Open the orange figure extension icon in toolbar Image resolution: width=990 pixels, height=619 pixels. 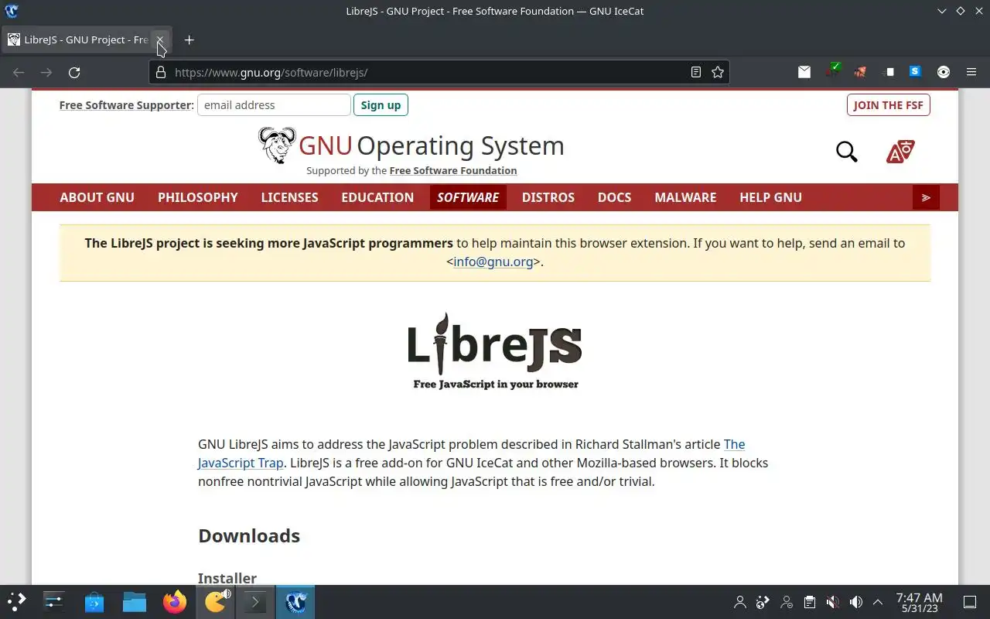[860, 72]
